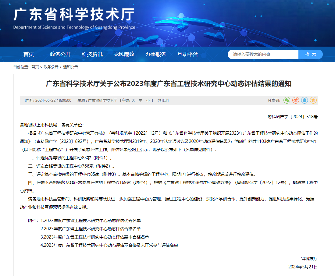Open the 首页 navigation menu

pyautogui.click(x=29, y=54)
